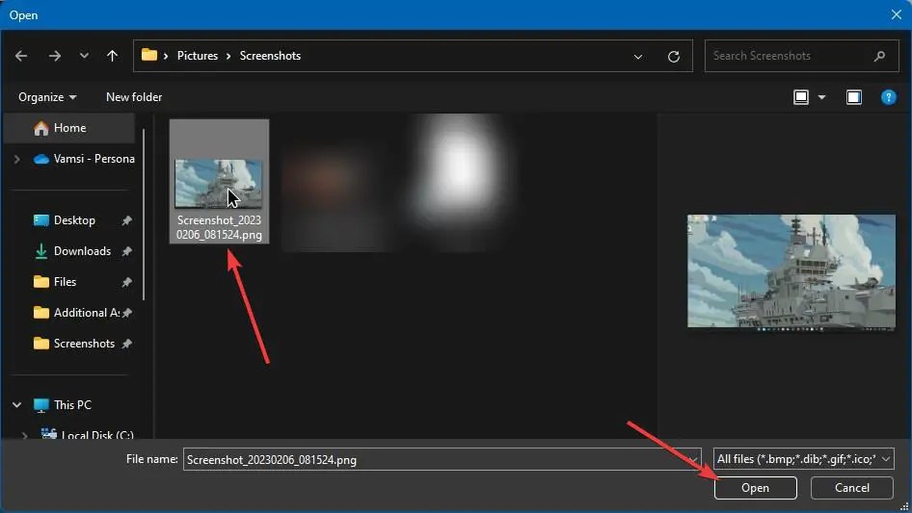This screenshot has width=912, height=513.
Task: Open the All files type filter
Action: coord(804,459)
